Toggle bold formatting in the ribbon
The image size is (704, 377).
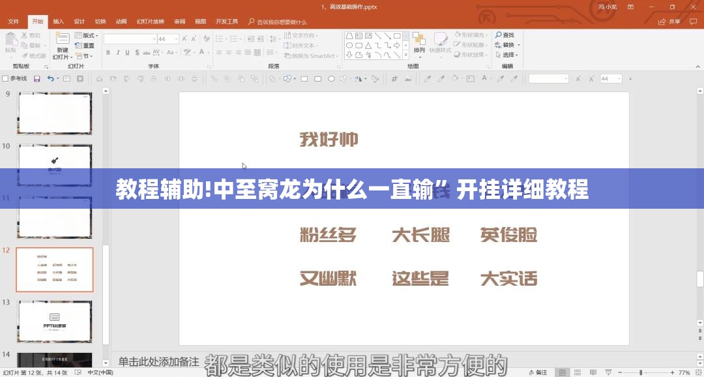pyautogui.click(x=108, y=53)
